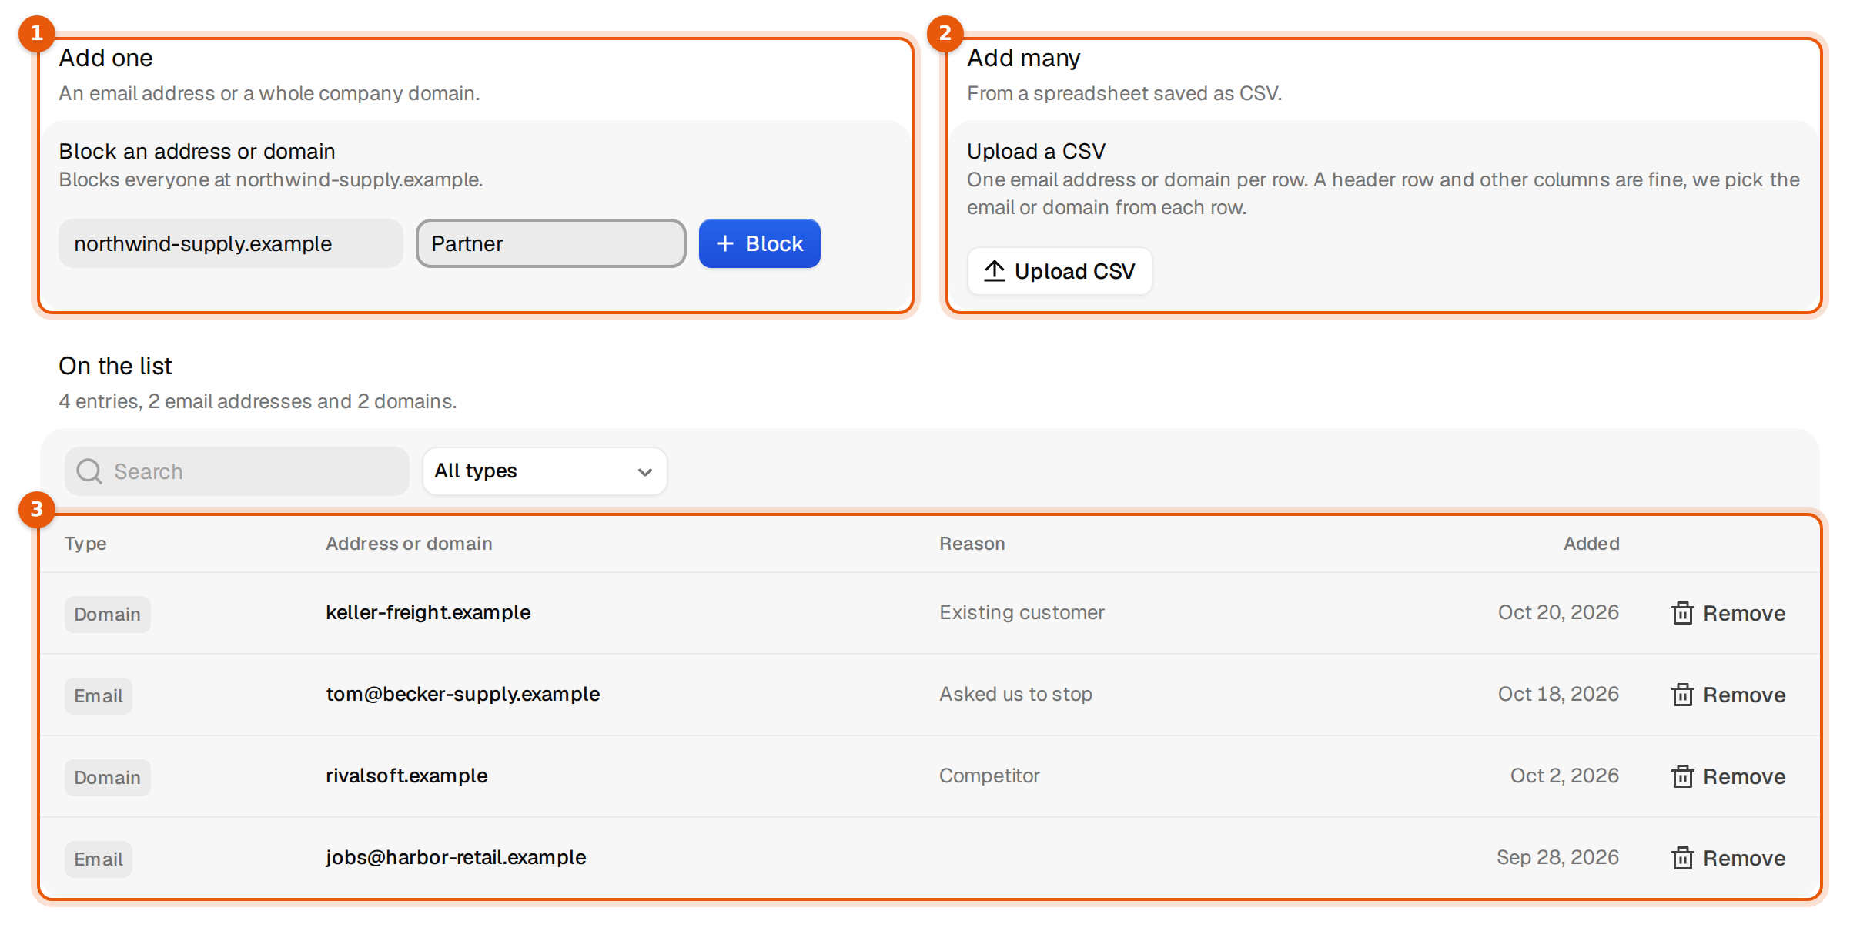This screenshot has width=1860, height=938.
Task: Select the jobs@harbor-retail.example address text
Action: [456, 857]
